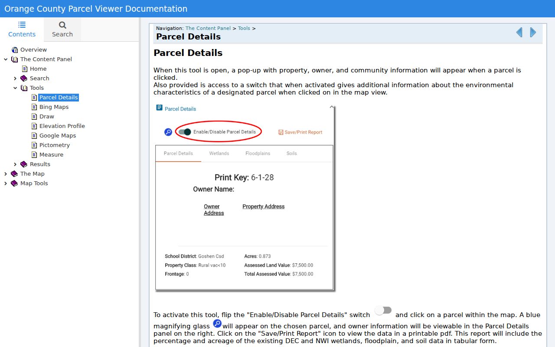The image size is (555, 347).
Task: Select the Parcel Details tree item
Action: pos(59,98)
